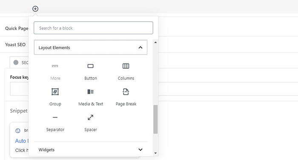Insert the Separator block
Image resolution: width=298 pixels, height=160 pixels.
click(x=55, y=123)
